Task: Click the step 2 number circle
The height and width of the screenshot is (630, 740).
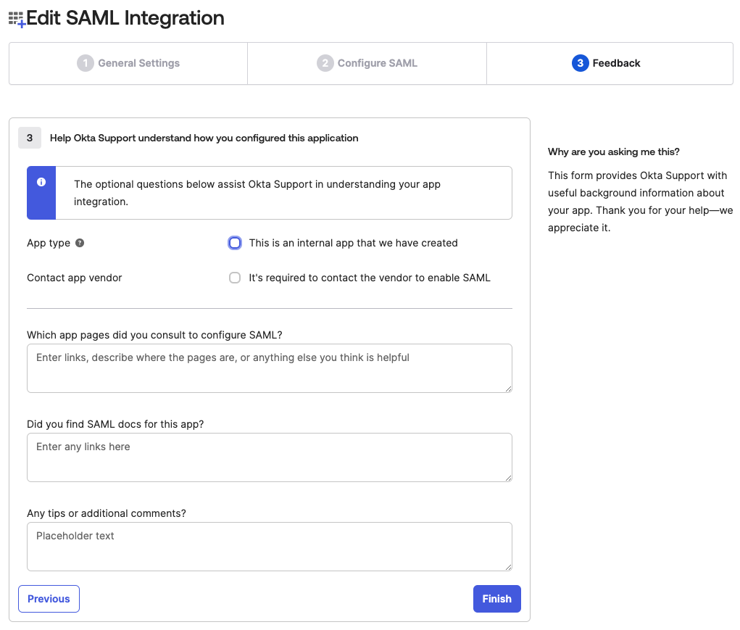Action: point(325,63)
